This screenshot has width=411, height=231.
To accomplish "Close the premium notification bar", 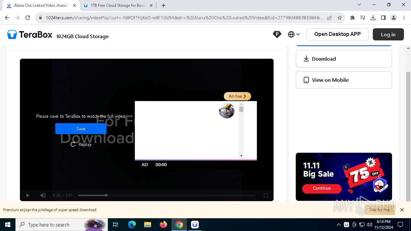I will 402,210.
